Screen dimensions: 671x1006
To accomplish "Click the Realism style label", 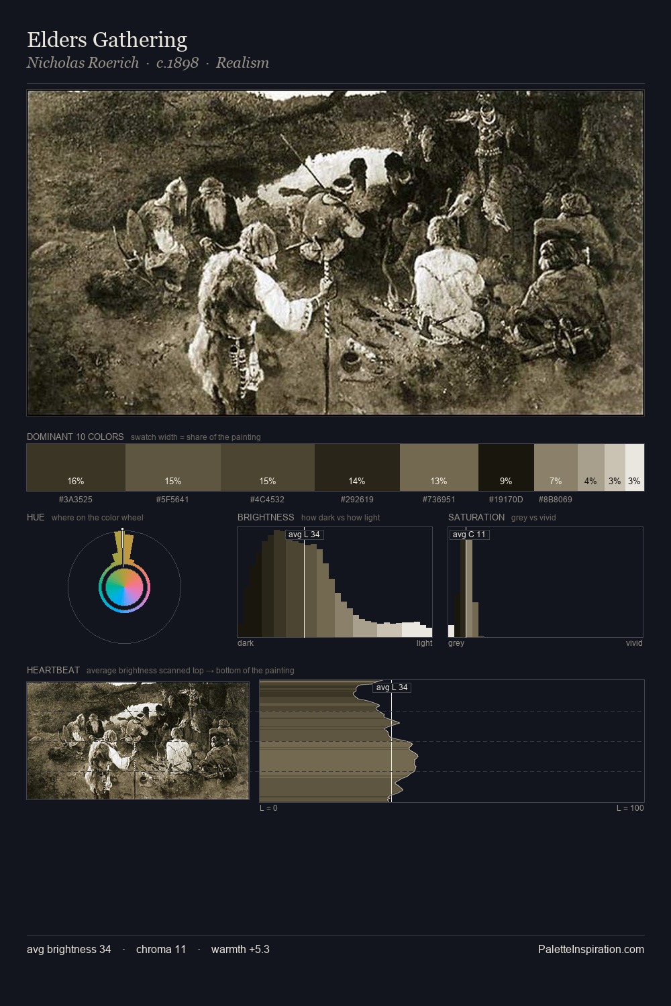I will click(x=242, y=63).
